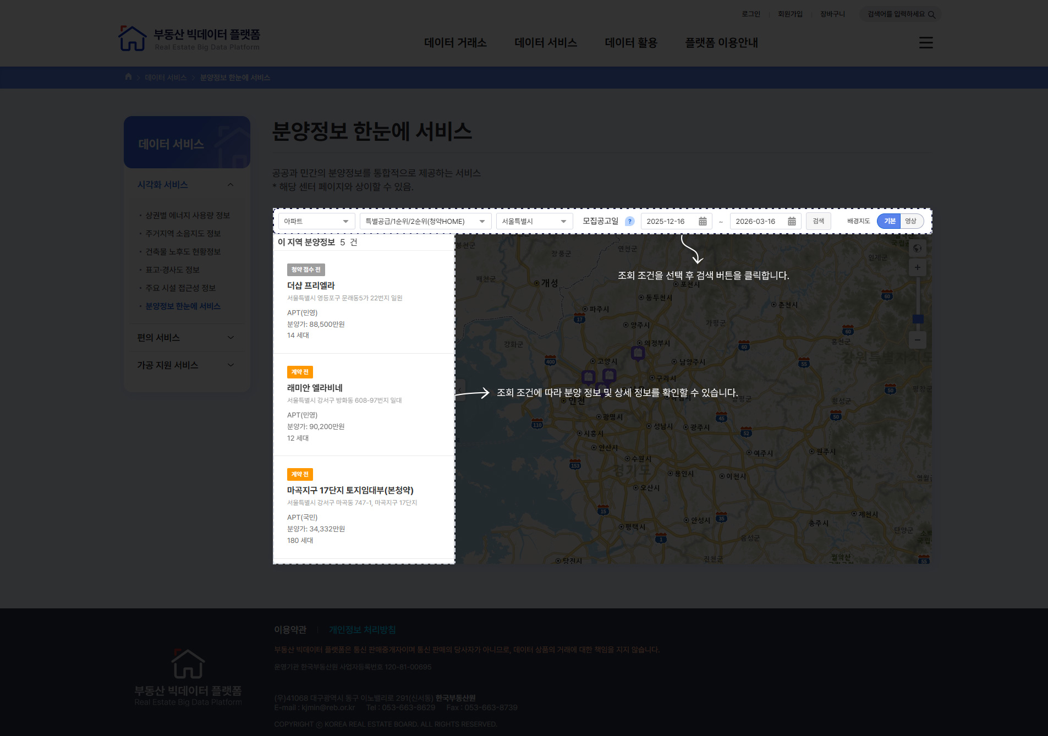Open the 플랫폼 이용안내 menu
This screenshot has height=736, width=1048.
pyautogui.click(x=721, y=43)
